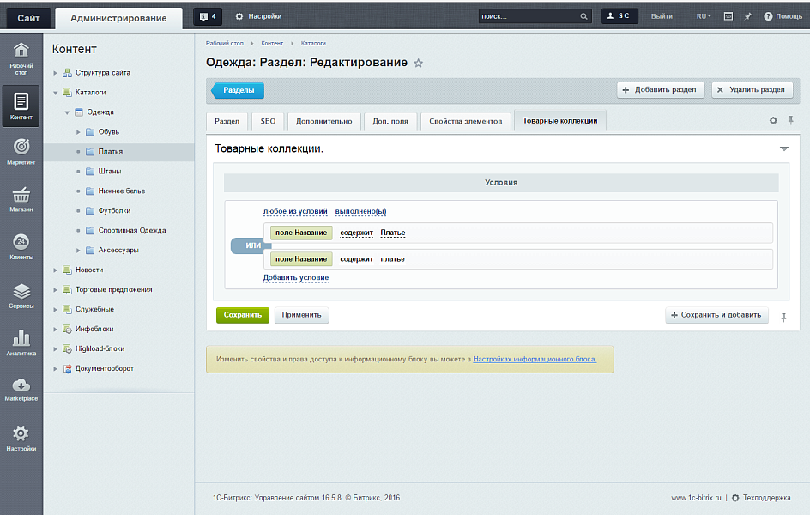
Task: Click the Добавить условие link
Action: pyautogui.click(x=296, y=277)
